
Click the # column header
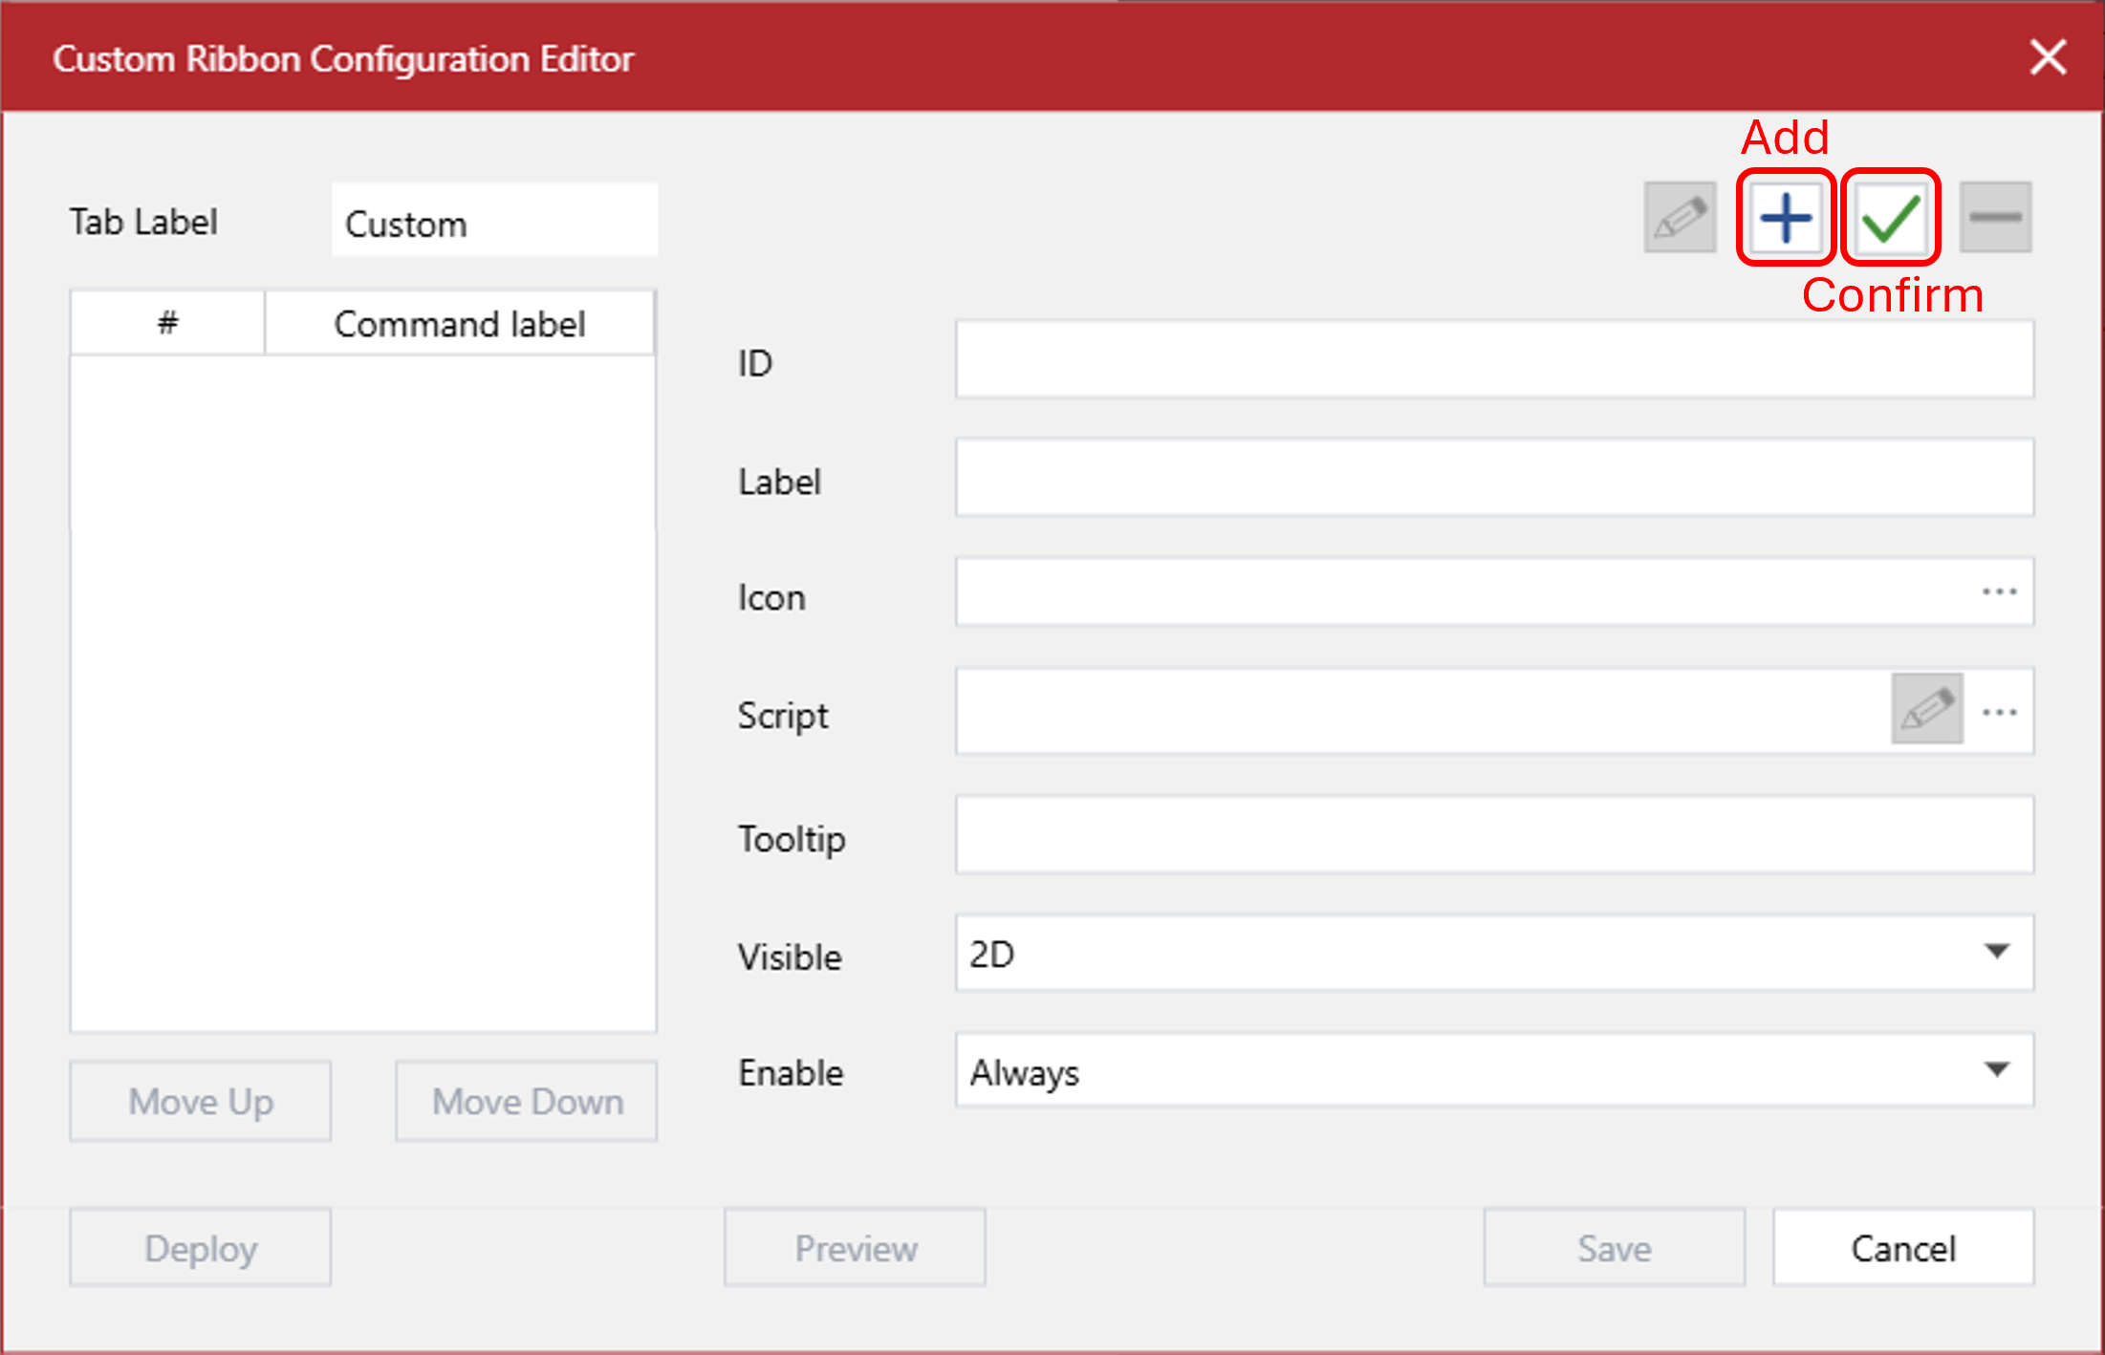(167, 324)
